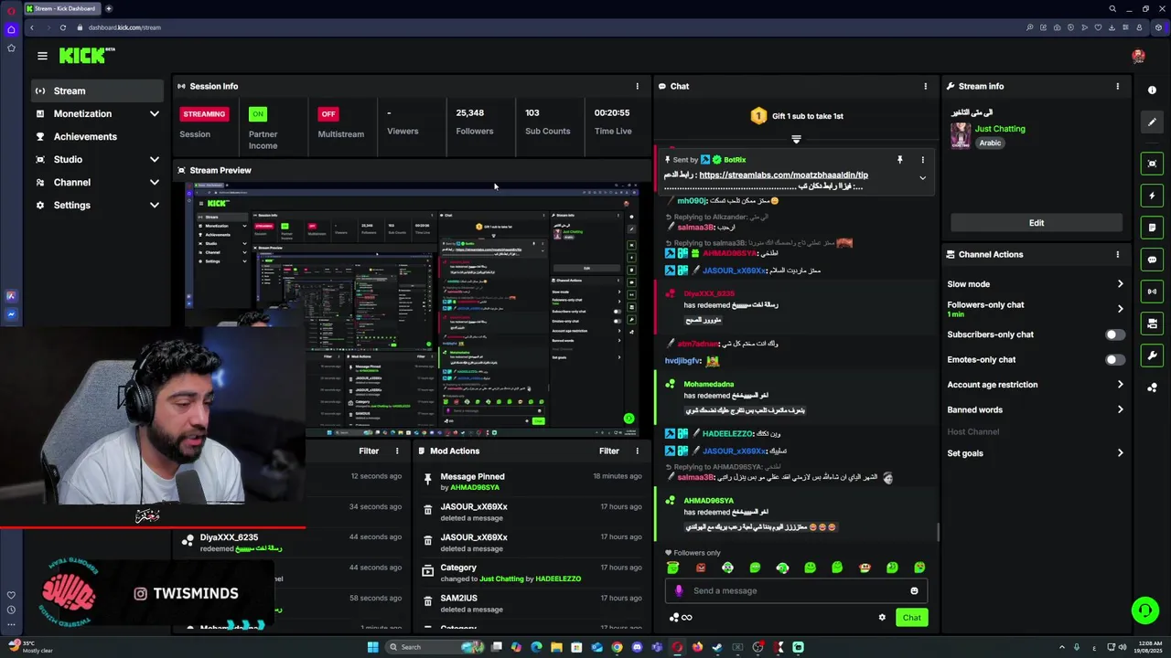
Task: Open the user avatar at top right
Action: pyautogui.click(x=1138, y=56)
